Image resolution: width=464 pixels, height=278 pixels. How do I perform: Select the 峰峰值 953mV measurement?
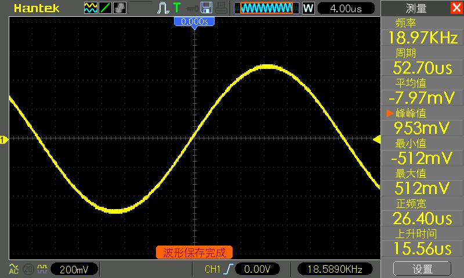[422, 122]
